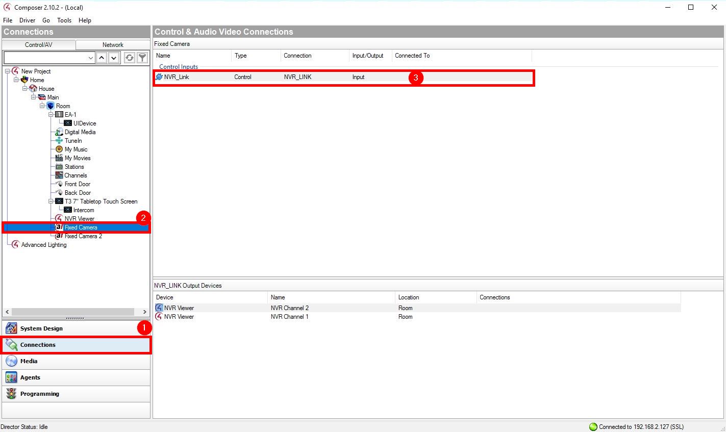The image size is (726, 432).
Task: Select the My Music speaker icon
Action: pyautogui.click(x=59, y=149)
